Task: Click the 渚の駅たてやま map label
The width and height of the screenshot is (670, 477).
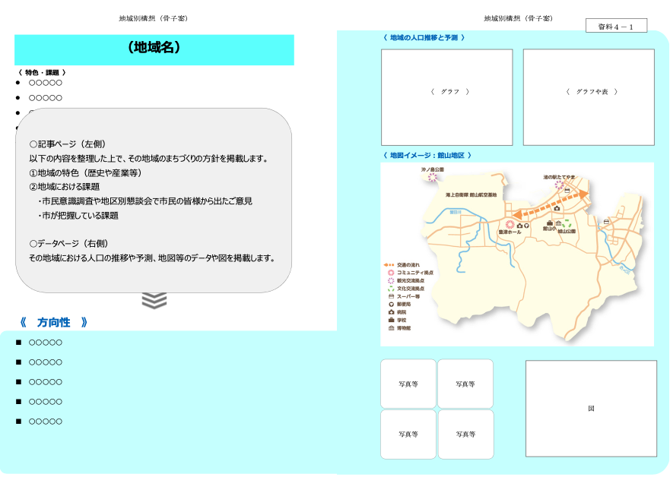Action: (x=559, y=177)
